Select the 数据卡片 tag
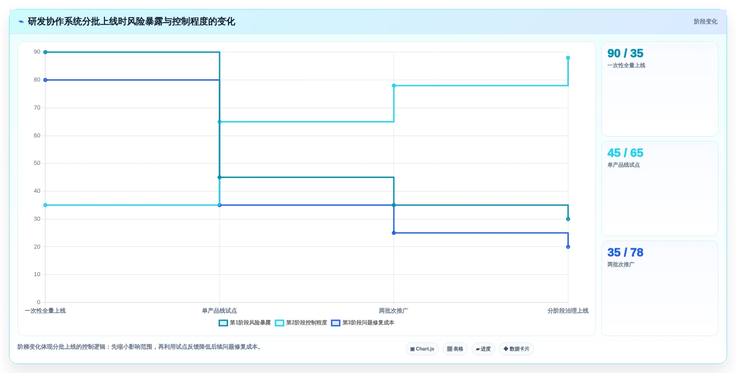 pos(517,349)
